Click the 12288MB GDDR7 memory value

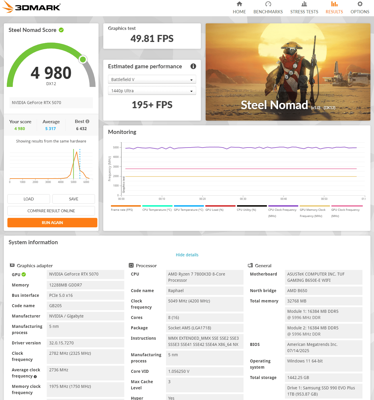[x=86, y=285]
